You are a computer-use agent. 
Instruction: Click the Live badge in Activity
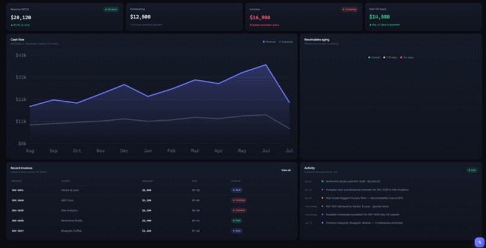click(472, 170)
